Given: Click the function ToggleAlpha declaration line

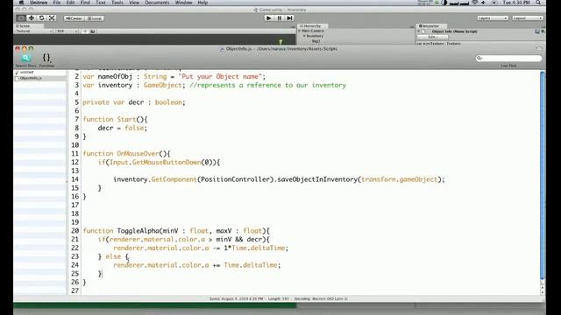Looking at the screenshot, I should [x=176, y=231].
